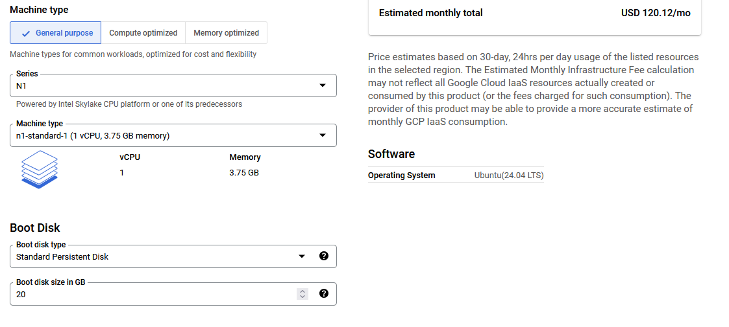Click the Ubuntu(24.04 LTS) value

[509, 175]
